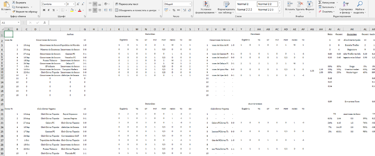Screen dimensions: 375x156
Task: Click the AutoSum (Автосумма) sigma icon
Action: click(x=320, y=2)
